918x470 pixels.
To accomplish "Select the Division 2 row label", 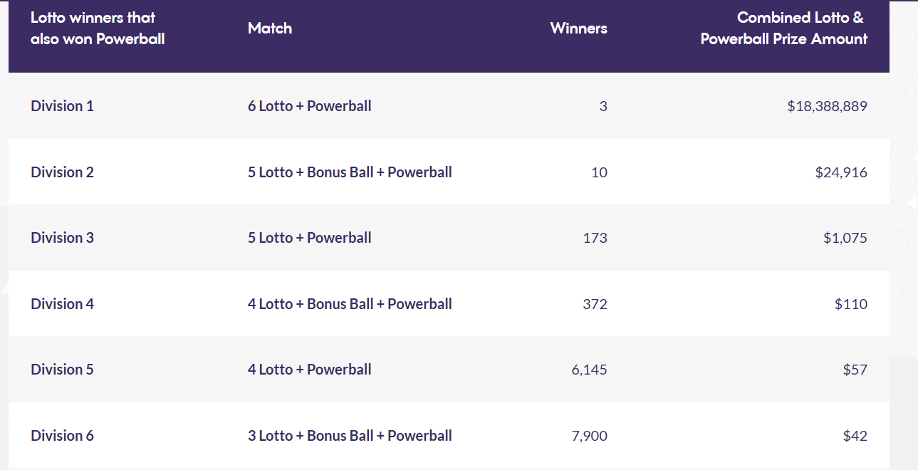I will pos(62,172).
